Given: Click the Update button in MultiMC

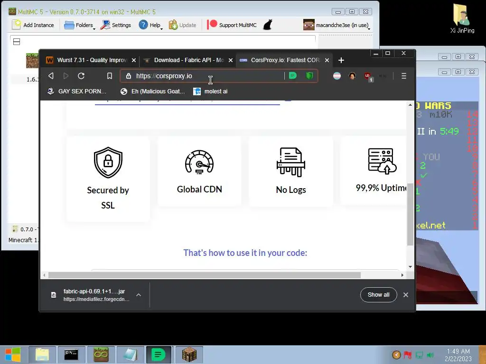Looking at the screenshot, I should coord(183,25).
